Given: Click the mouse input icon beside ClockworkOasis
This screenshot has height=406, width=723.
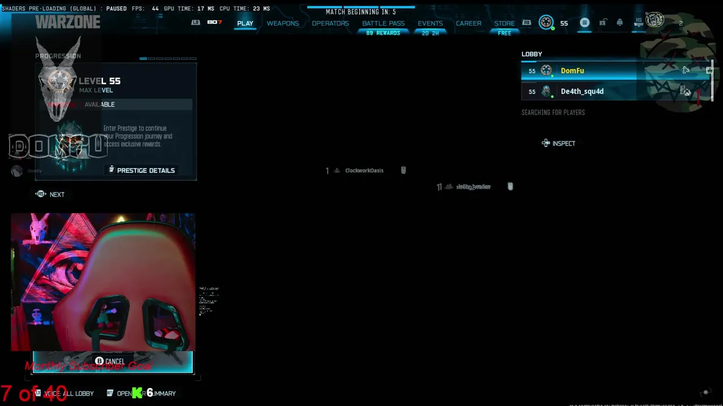Looking at the screenshot, I should coord(403,170).
